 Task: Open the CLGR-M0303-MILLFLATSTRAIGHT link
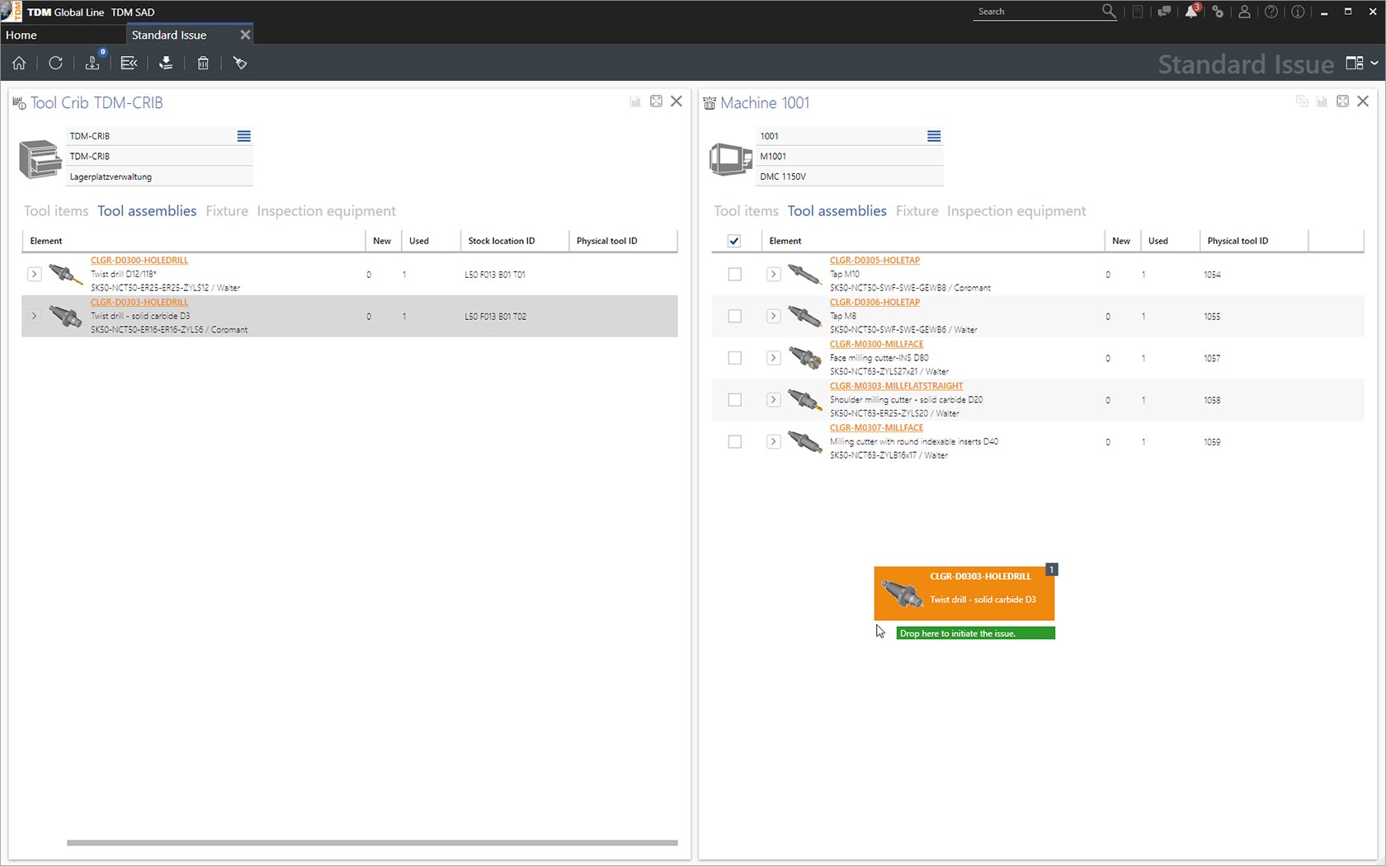click(897, 386)
